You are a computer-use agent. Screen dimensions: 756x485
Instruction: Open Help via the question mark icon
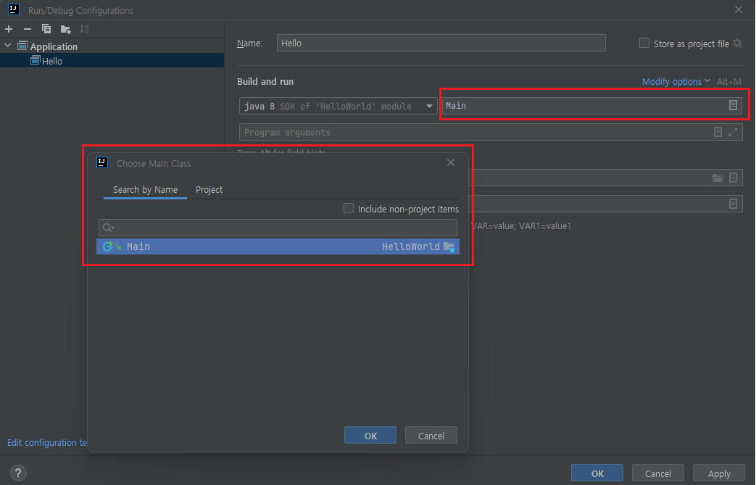17,473
